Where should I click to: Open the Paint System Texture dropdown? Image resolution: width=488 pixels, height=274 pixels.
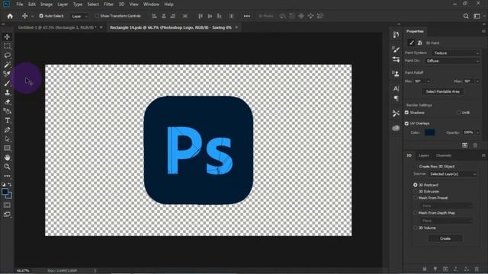coord(456,53)
